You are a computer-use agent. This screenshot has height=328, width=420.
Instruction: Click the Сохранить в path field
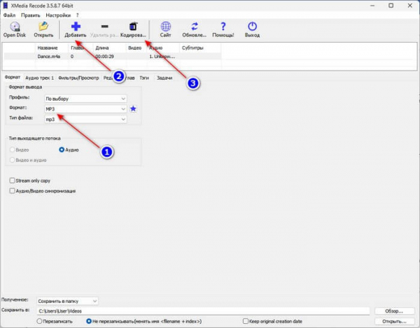pyautogui.click(x=203, y=311)
